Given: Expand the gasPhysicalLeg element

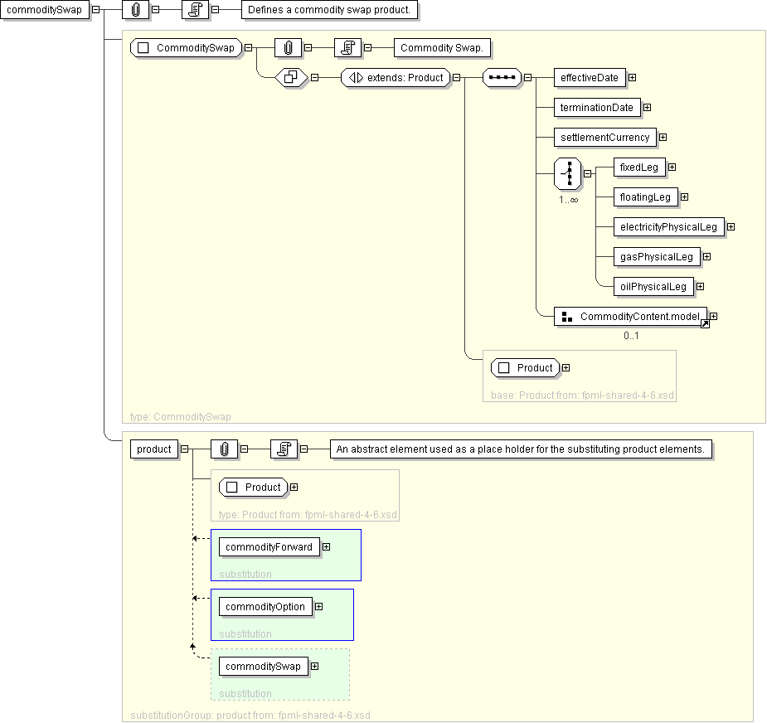Looking at the screenshot, I should [x=706, y=257].
